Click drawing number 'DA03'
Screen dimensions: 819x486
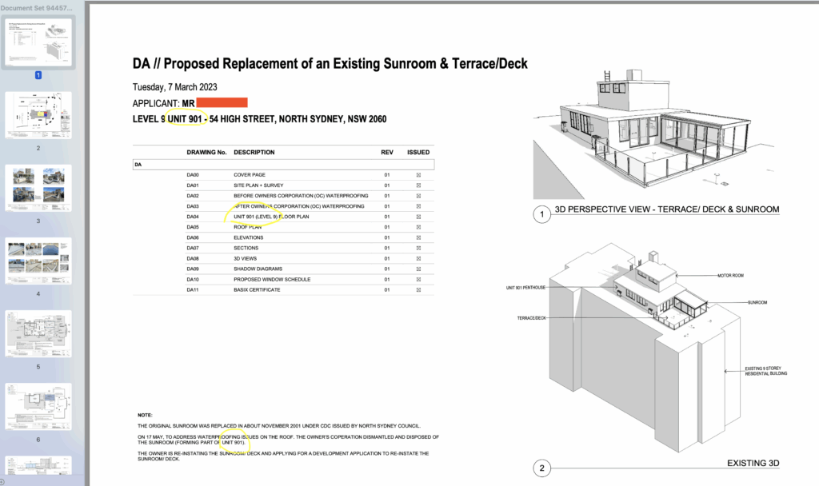(x=193, y=206)
